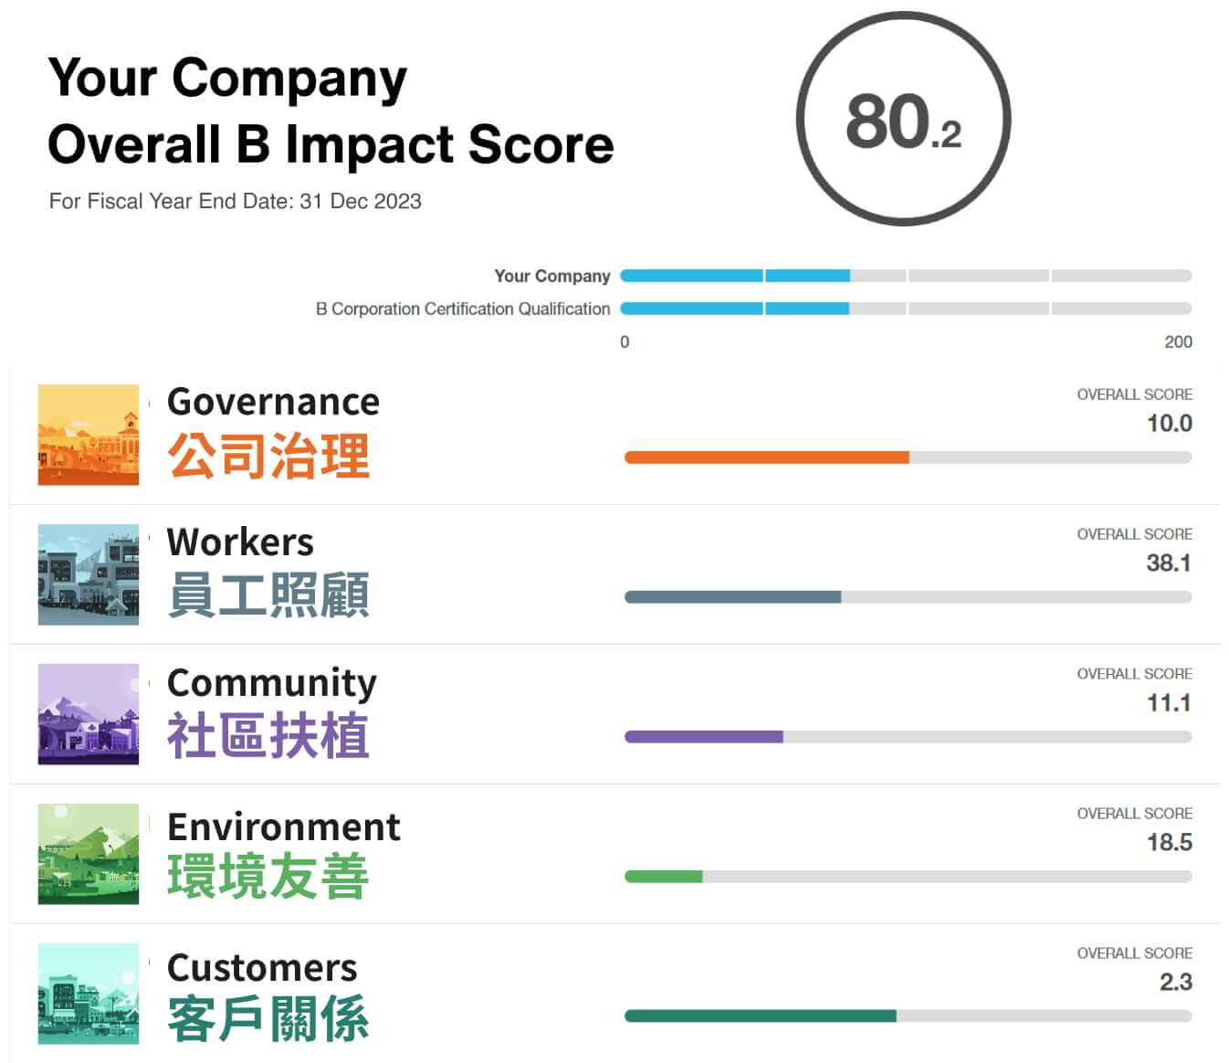Click the Workers heading text
1229x1063 pixels.
240,542
